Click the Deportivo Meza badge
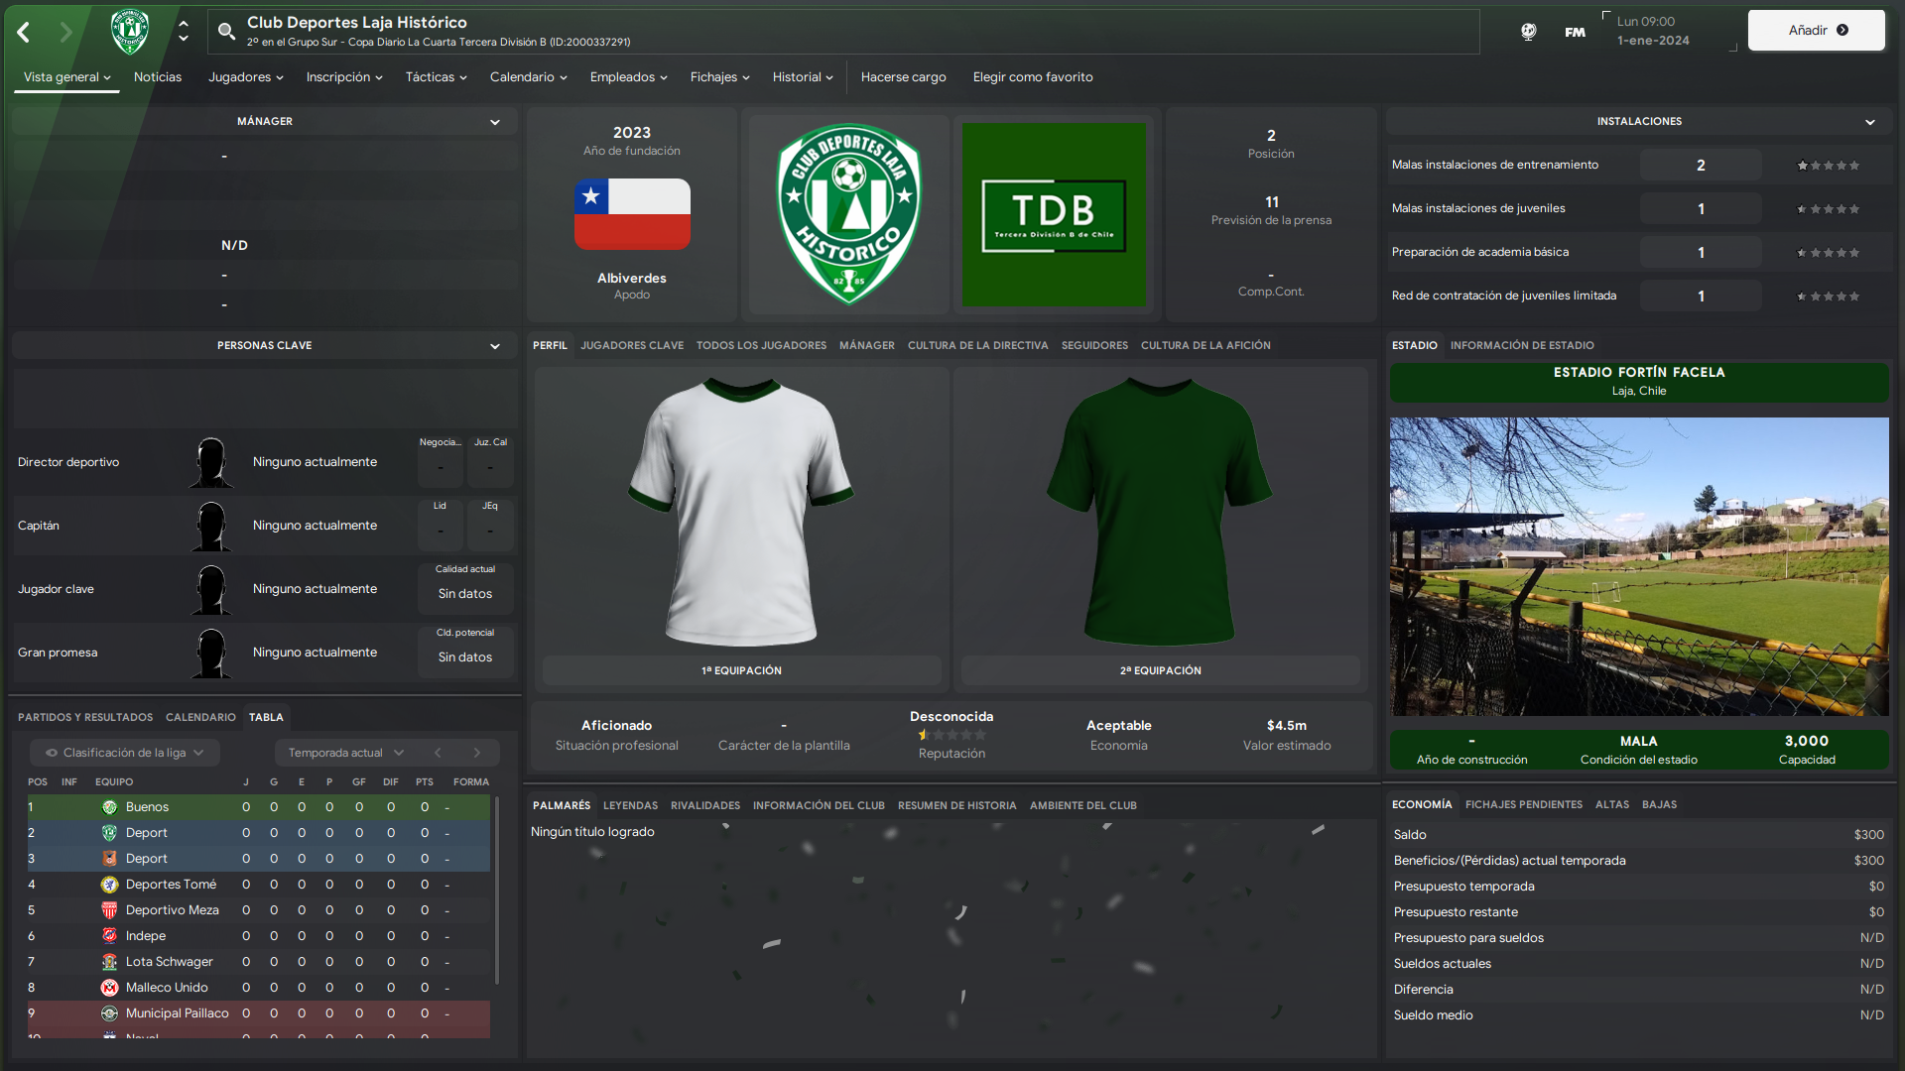Screen dimensions: 1905x1071 click(109, 910)
